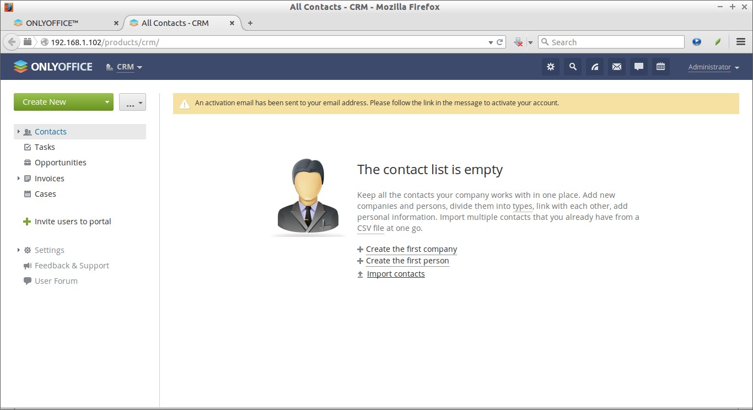The height and width of the screenshot is (410, 753).
Task: Open the talk chat bubble icon in header
Action: pos(639,67)
